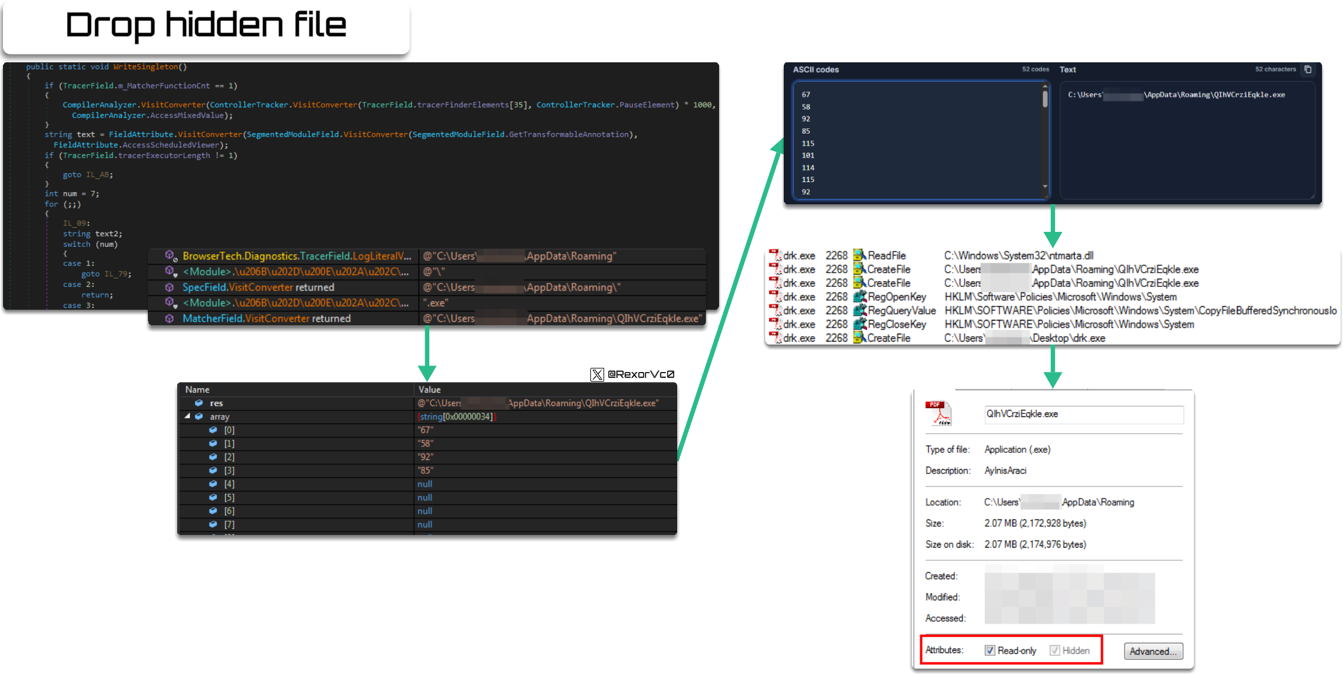Viewport: 1343px width, 674px height.
Task: Click the QIhVCrziEqkle.exe file name field
Action: [1084, 414]
